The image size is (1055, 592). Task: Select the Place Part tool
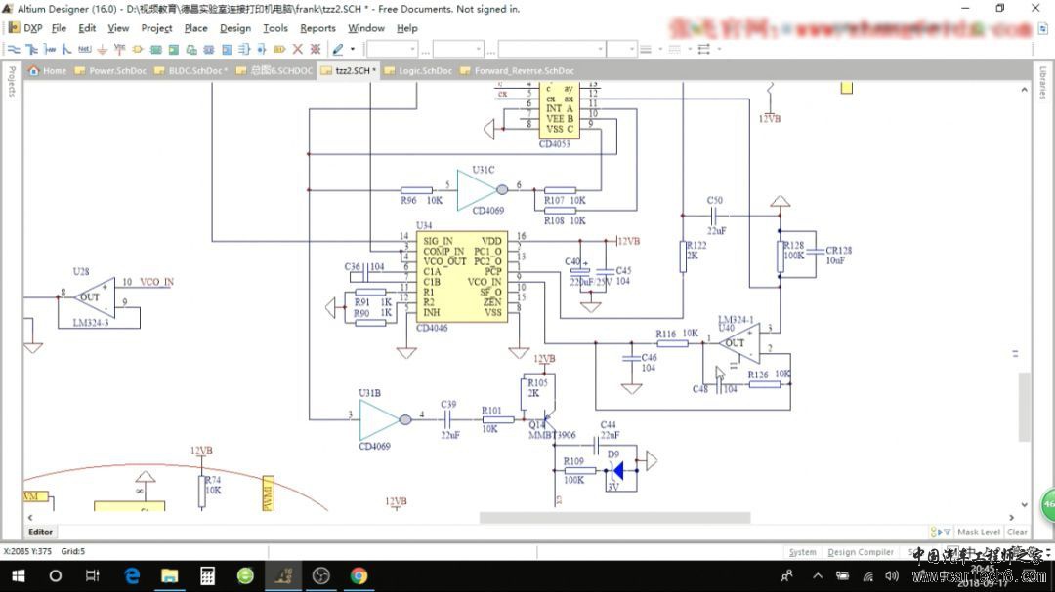(138, 49)
